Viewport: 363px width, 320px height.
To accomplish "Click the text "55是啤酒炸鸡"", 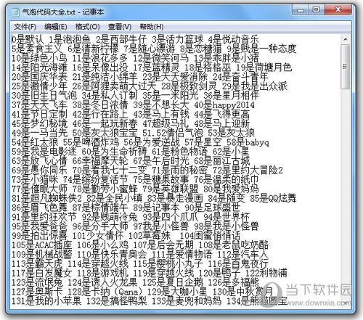I will click(x=91, y=142).
